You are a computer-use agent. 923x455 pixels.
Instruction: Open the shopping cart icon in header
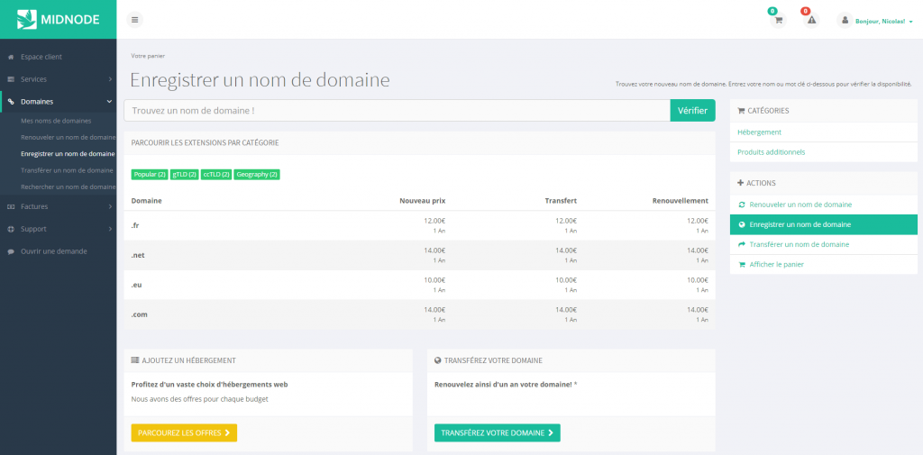pos(779,20)
